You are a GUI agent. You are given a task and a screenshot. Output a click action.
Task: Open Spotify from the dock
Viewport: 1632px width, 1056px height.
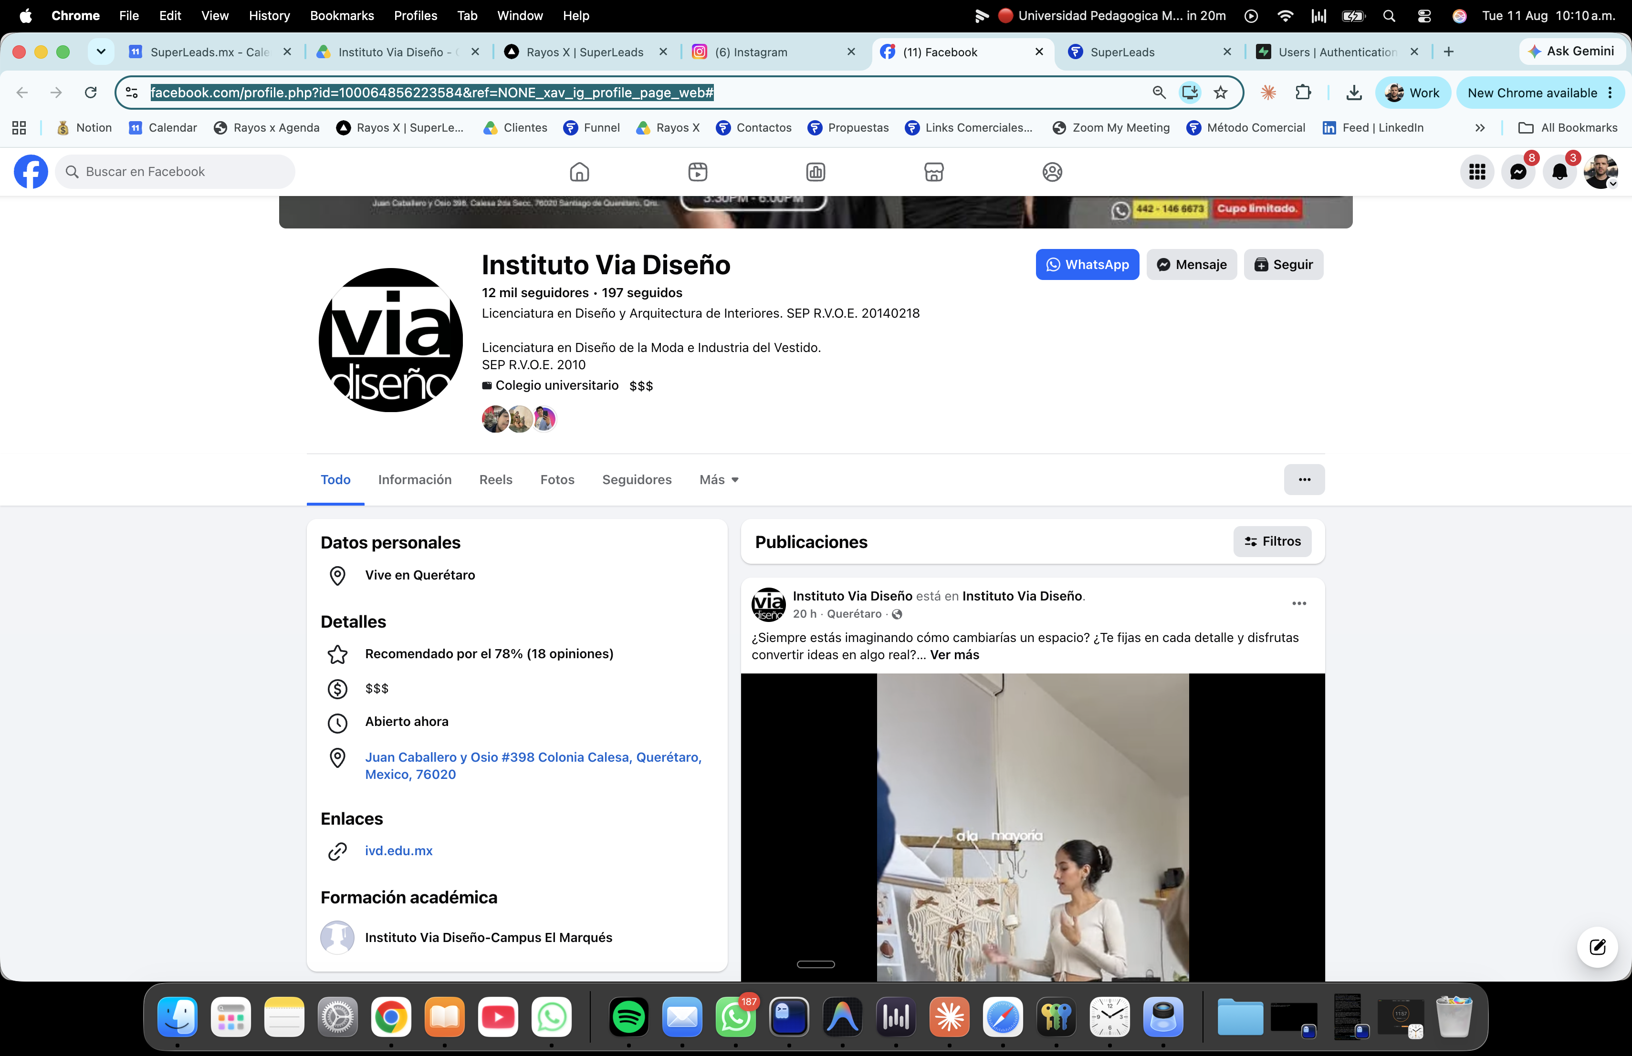(x=628, y=1017)
